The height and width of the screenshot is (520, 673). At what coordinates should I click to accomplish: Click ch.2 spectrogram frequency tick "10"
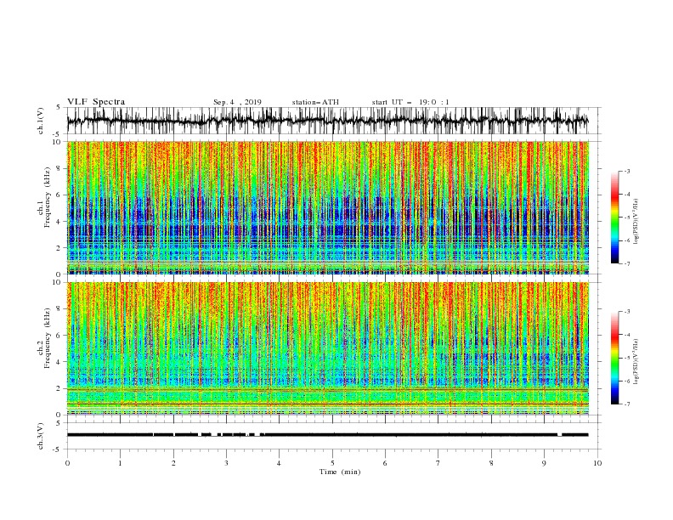[58, 282]
